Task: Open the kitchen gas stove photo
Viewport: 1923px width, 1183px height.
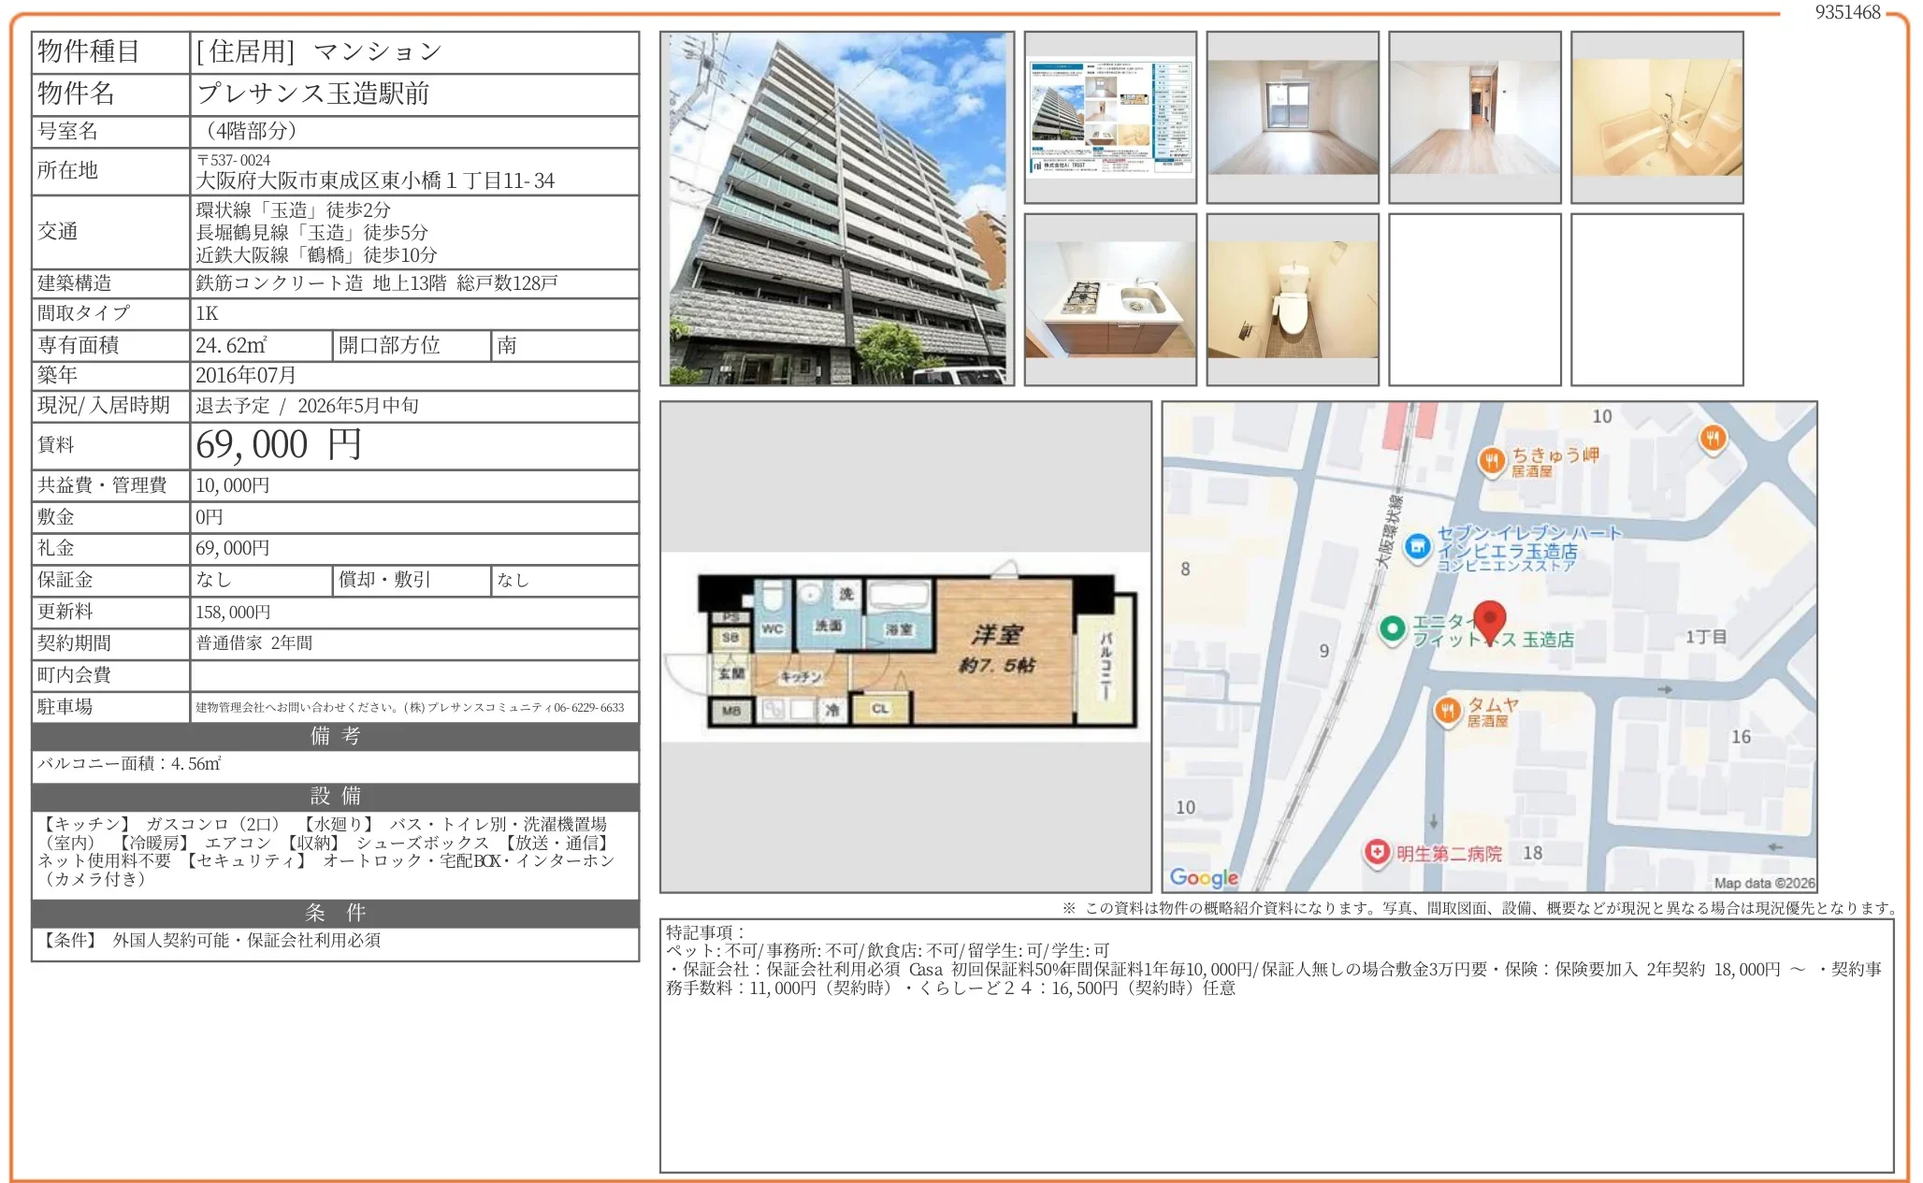Action: (x=1109, y=300)
